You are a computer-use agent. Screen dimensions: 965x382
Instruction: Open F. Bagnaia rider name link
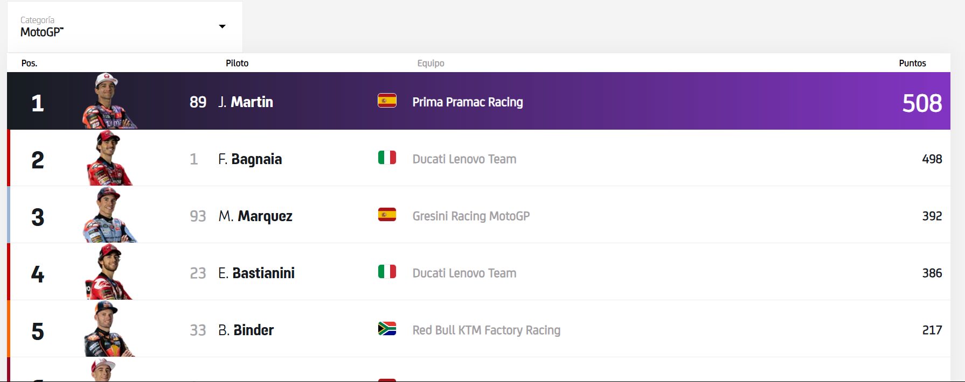[x=250, y=159]
